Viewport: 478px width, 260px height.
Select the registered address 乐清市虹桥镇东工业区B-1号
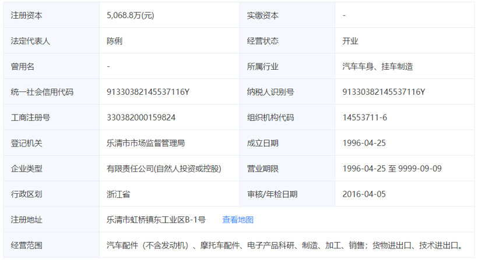click(156, 220)
